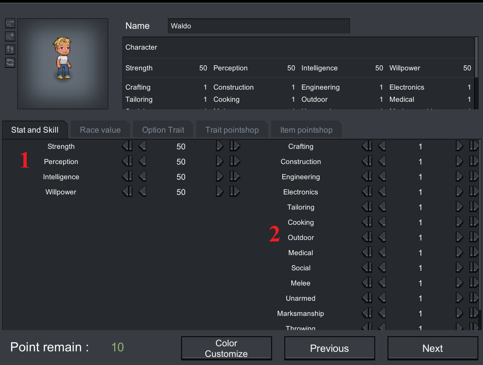
Task: Increase Strength by one step
Action: click(219, 146)
